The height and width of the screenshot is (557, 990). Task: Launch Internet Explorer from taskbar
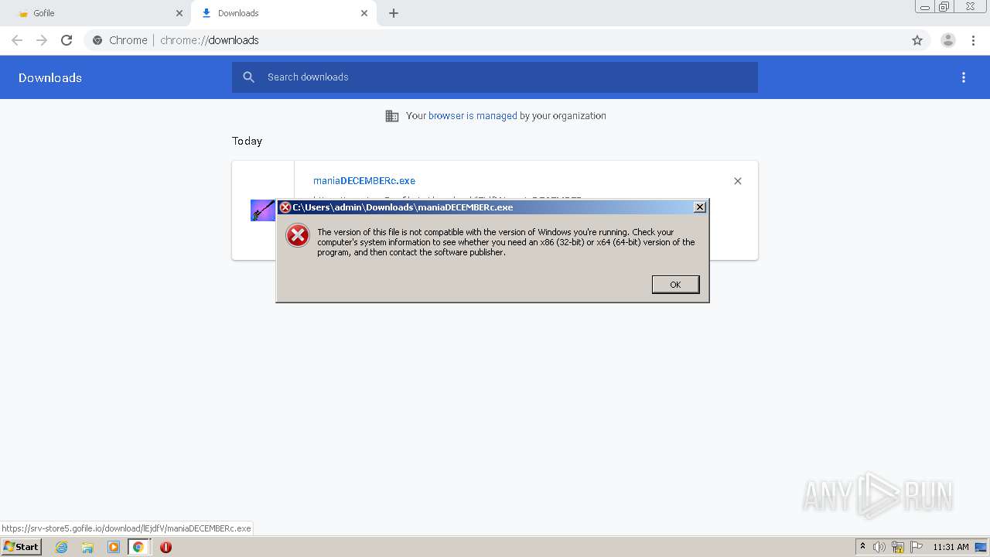(62, 547)
